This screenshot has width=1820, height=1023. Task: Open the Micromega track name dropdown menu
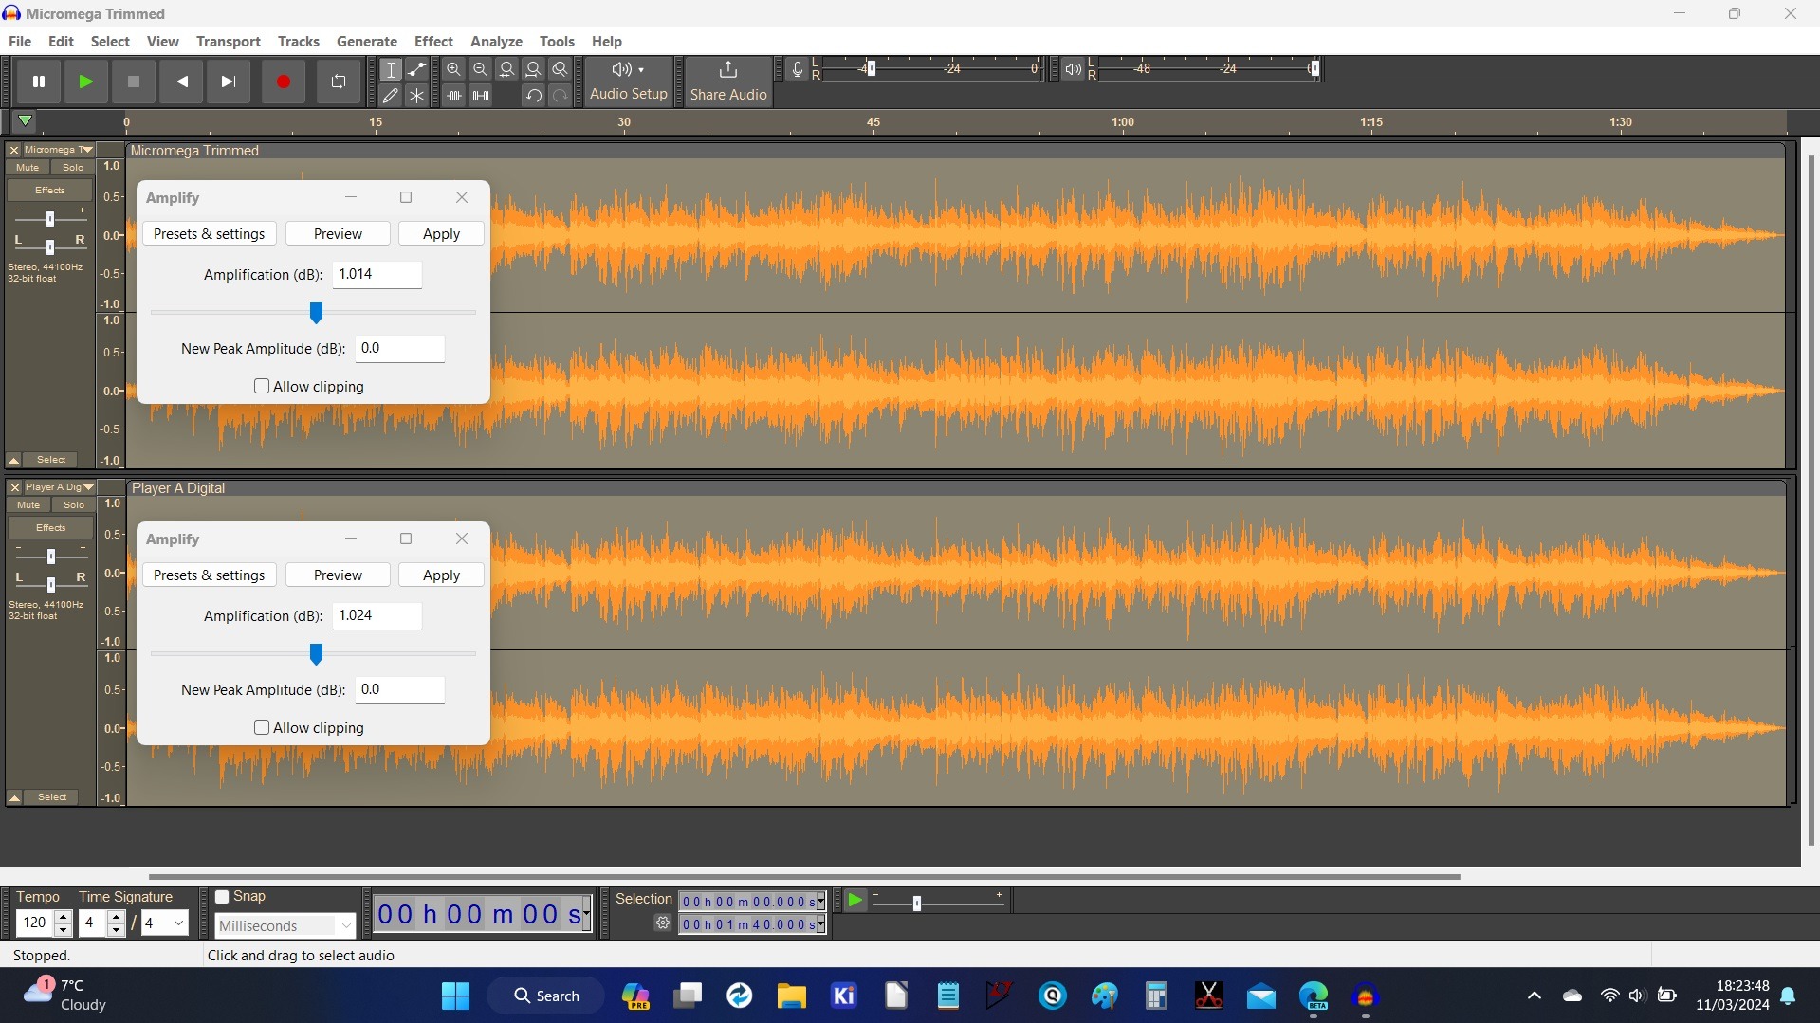coord(59,150)
